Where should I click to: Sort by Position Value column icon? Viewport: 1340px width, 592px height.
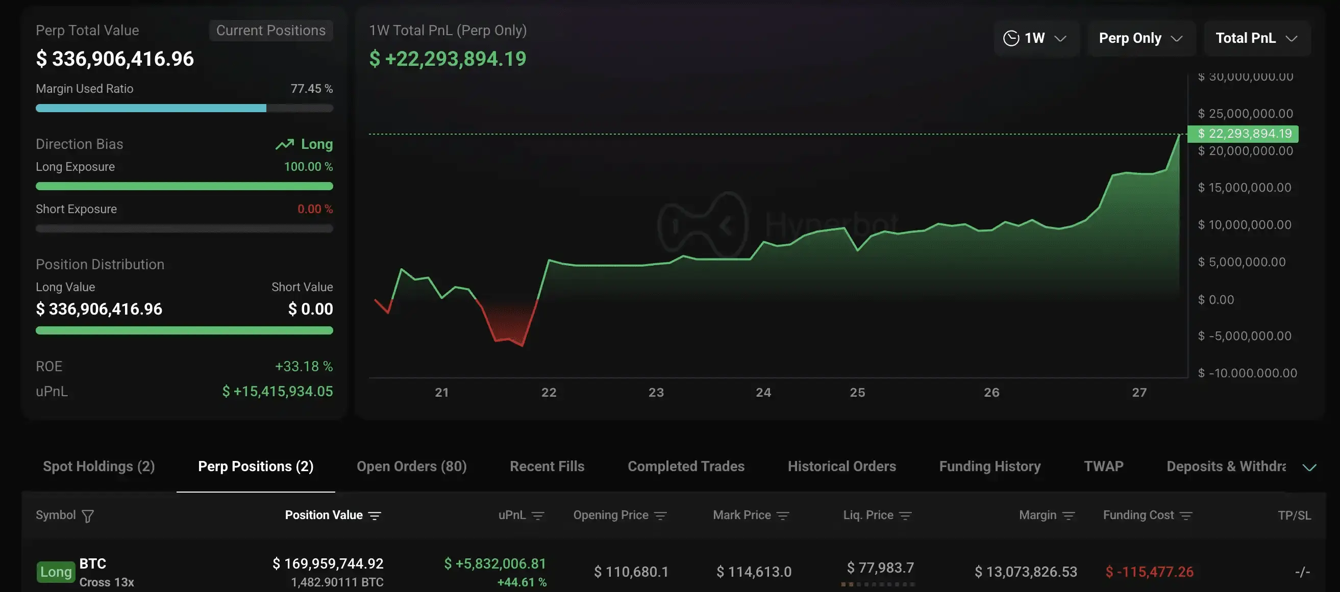pos(375,516)
